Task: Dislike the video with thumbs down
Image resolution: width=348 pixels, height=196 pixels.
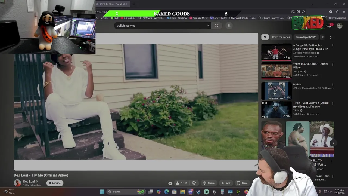Action: [194, 183]
